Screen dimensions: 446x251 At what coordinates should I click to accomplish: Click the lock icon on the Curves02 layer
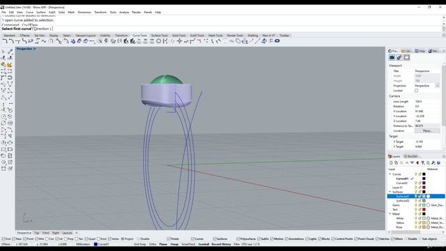[x=420, y=183]
